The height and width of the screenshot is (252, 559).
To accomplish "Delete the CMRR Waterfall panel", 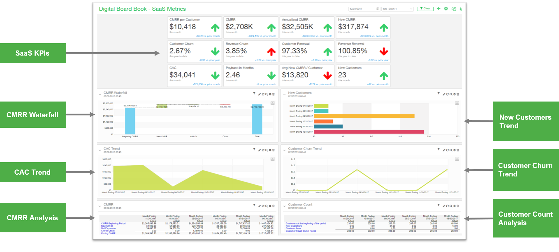I will [x=273, y=94].
